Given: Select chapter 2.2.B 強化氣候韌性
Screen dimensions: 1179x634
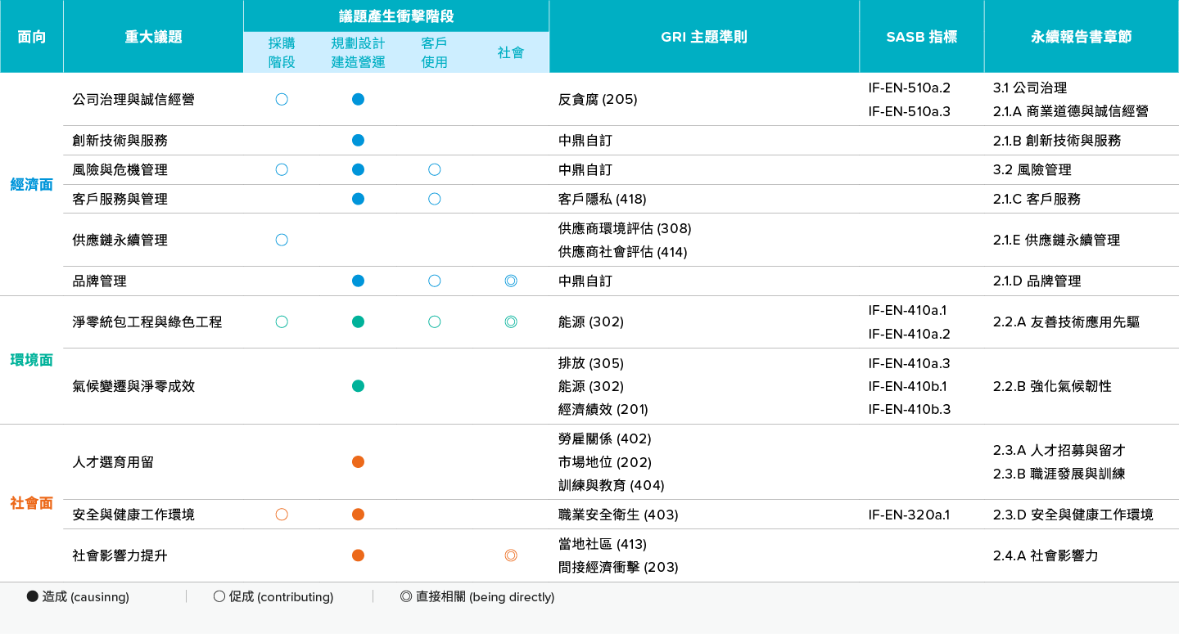Looking at the screenshot, I should click(x=1052, y=386).
